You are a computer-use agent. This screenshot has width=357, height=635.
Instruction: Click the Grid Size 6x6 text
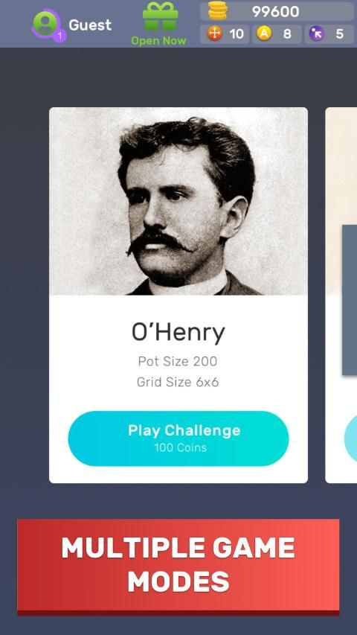click(x=178, y=382)
